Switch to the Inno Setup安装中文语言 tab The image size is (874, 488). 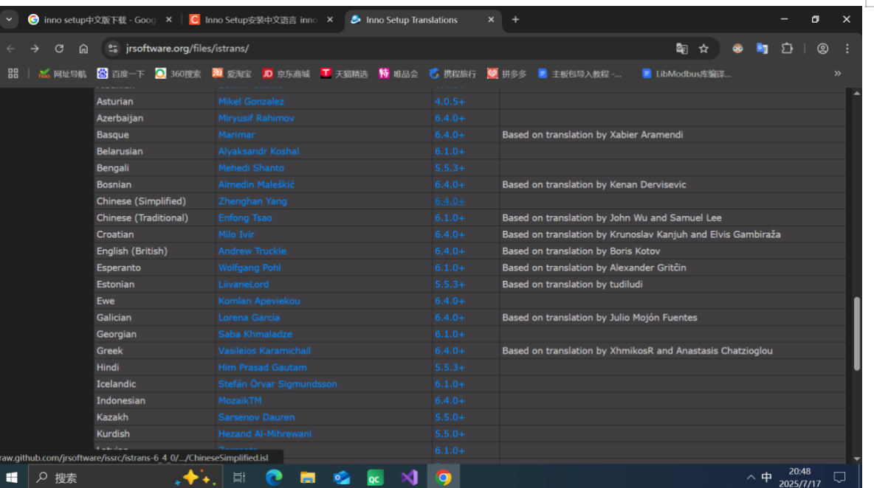click(261, 19)
